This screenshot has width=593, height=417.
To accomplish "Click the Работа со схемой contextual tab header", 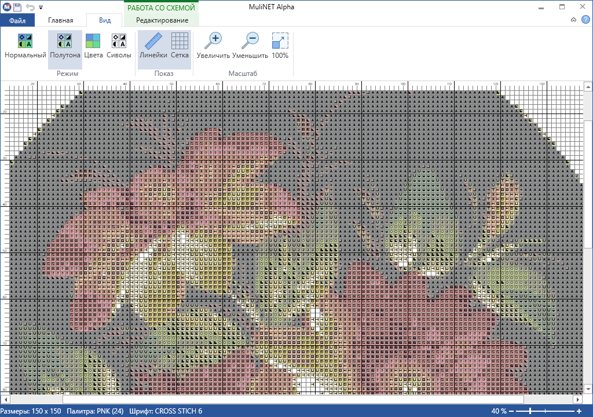I will point(161,8).
